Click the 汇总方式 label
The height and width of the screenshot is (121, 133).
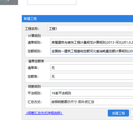[x=35, y=102]
